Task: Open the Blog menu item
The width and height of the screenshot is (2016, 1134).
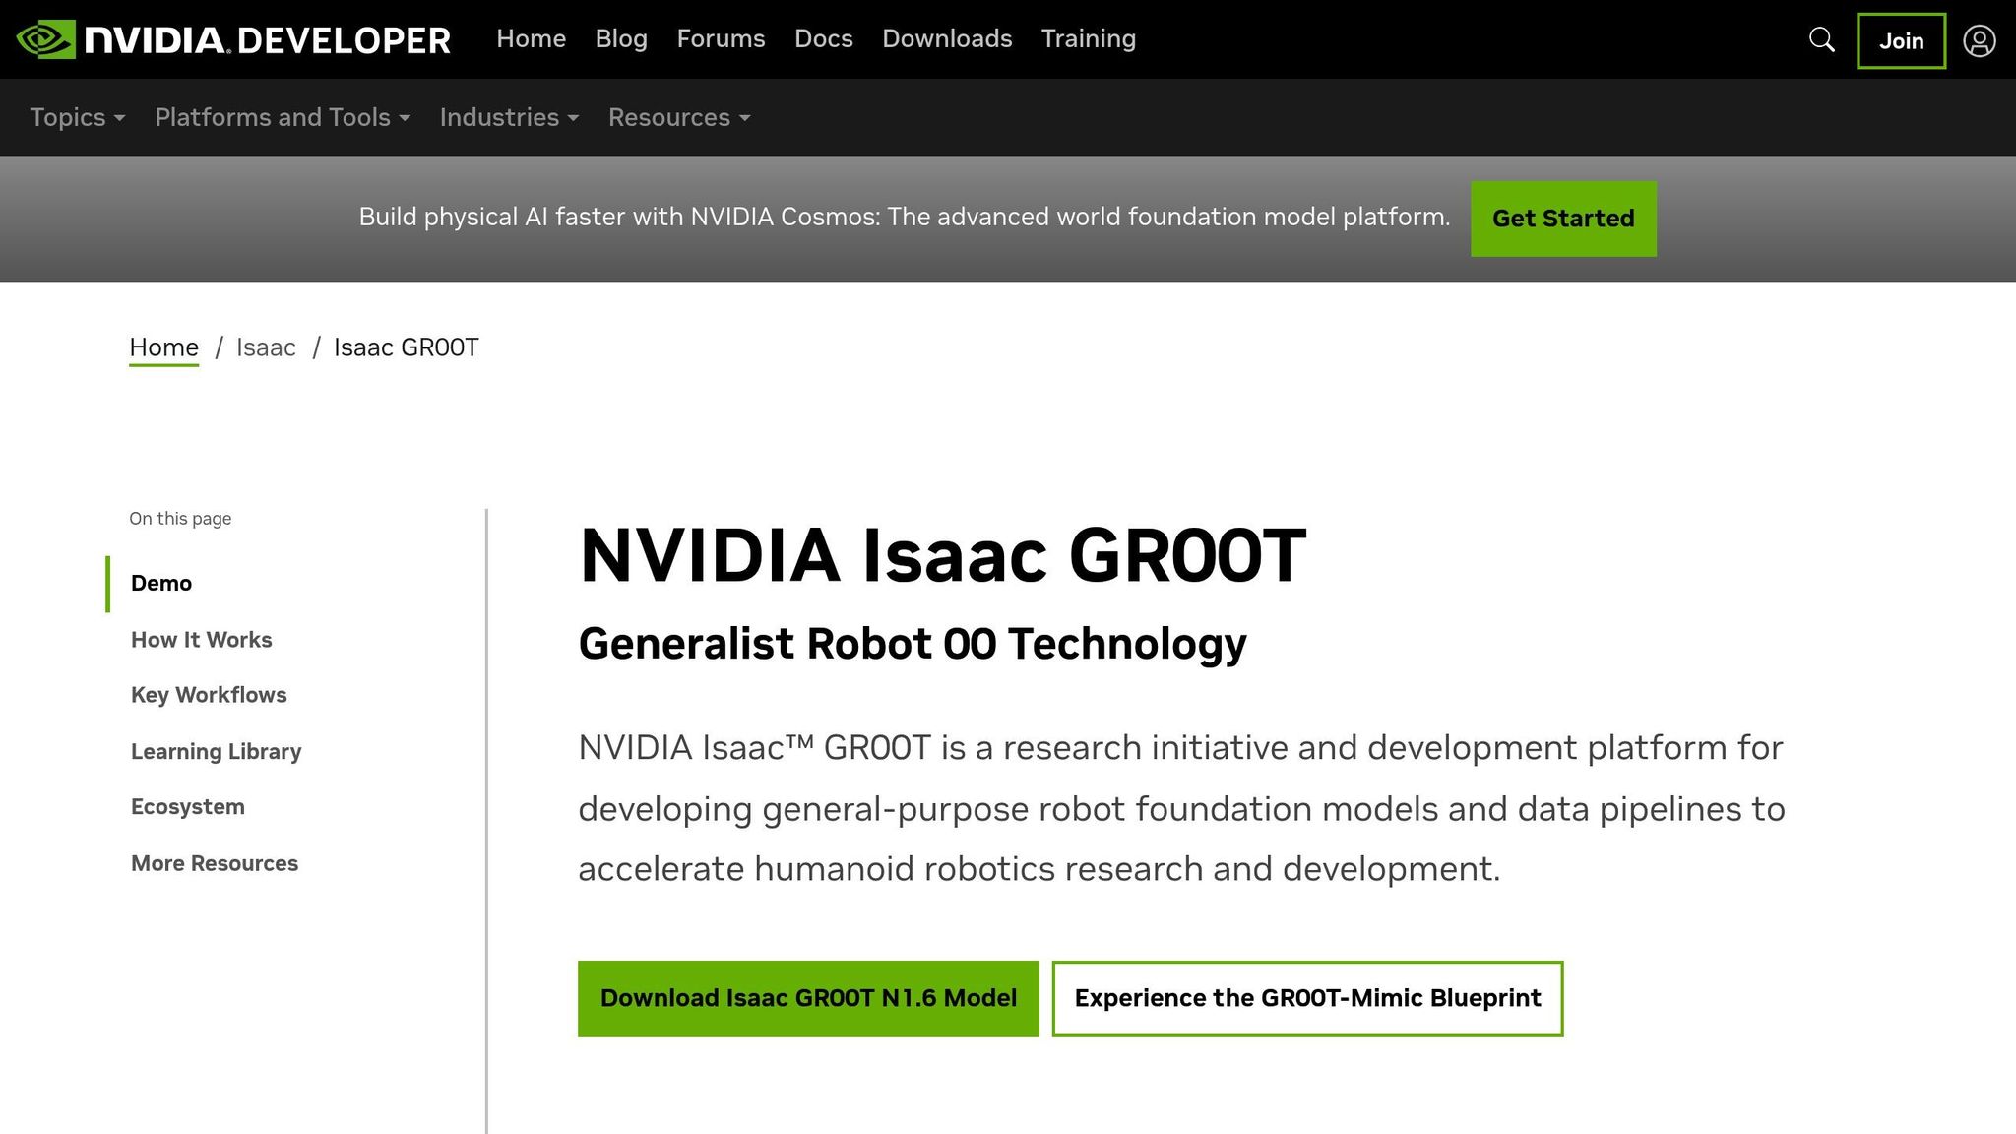Action: [x=620, y=39]
